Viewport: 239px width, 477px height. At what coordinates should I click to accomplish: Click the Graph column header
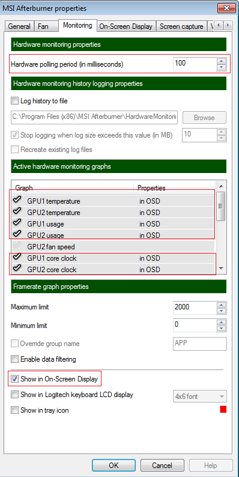tap(73, 187)
